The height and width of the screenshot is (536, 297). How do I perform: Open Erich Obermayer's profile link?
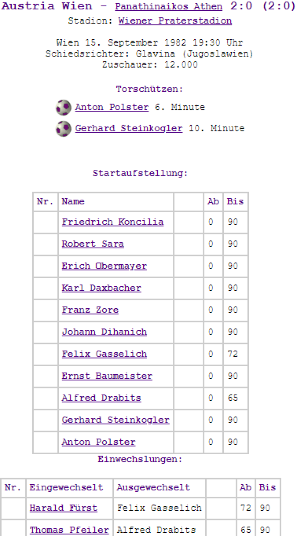pyautogui.click(x=104, y=266)
